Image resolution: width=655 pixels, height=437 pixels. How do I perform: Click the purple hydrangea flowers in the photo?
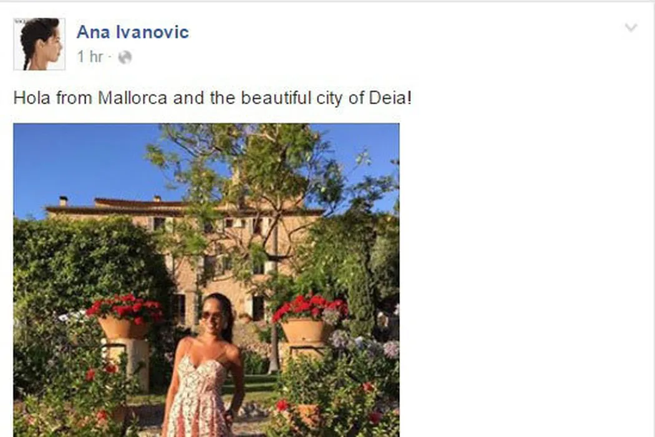[x=364, y=344]
